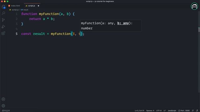
Task: Click script.js in the breadcrumb
Action: tap(15, 10)
